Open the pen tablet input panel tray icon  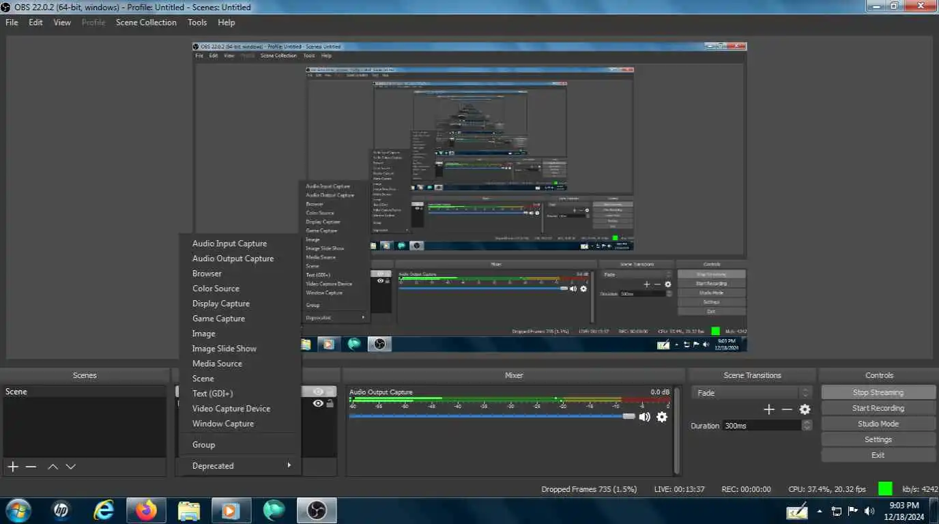point(797,511)
